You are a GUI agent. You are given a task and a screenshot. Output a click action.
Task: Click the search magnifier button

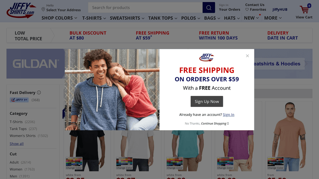[208, 8]
